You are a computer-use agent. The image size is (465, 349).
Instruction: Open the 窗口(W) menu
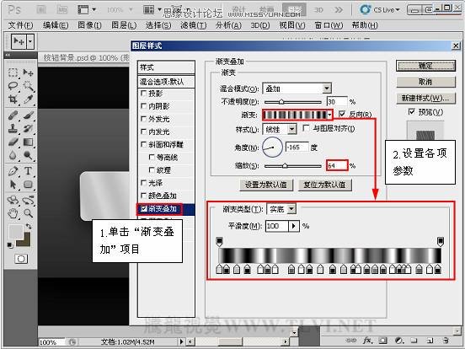click(x=329, y=25)
